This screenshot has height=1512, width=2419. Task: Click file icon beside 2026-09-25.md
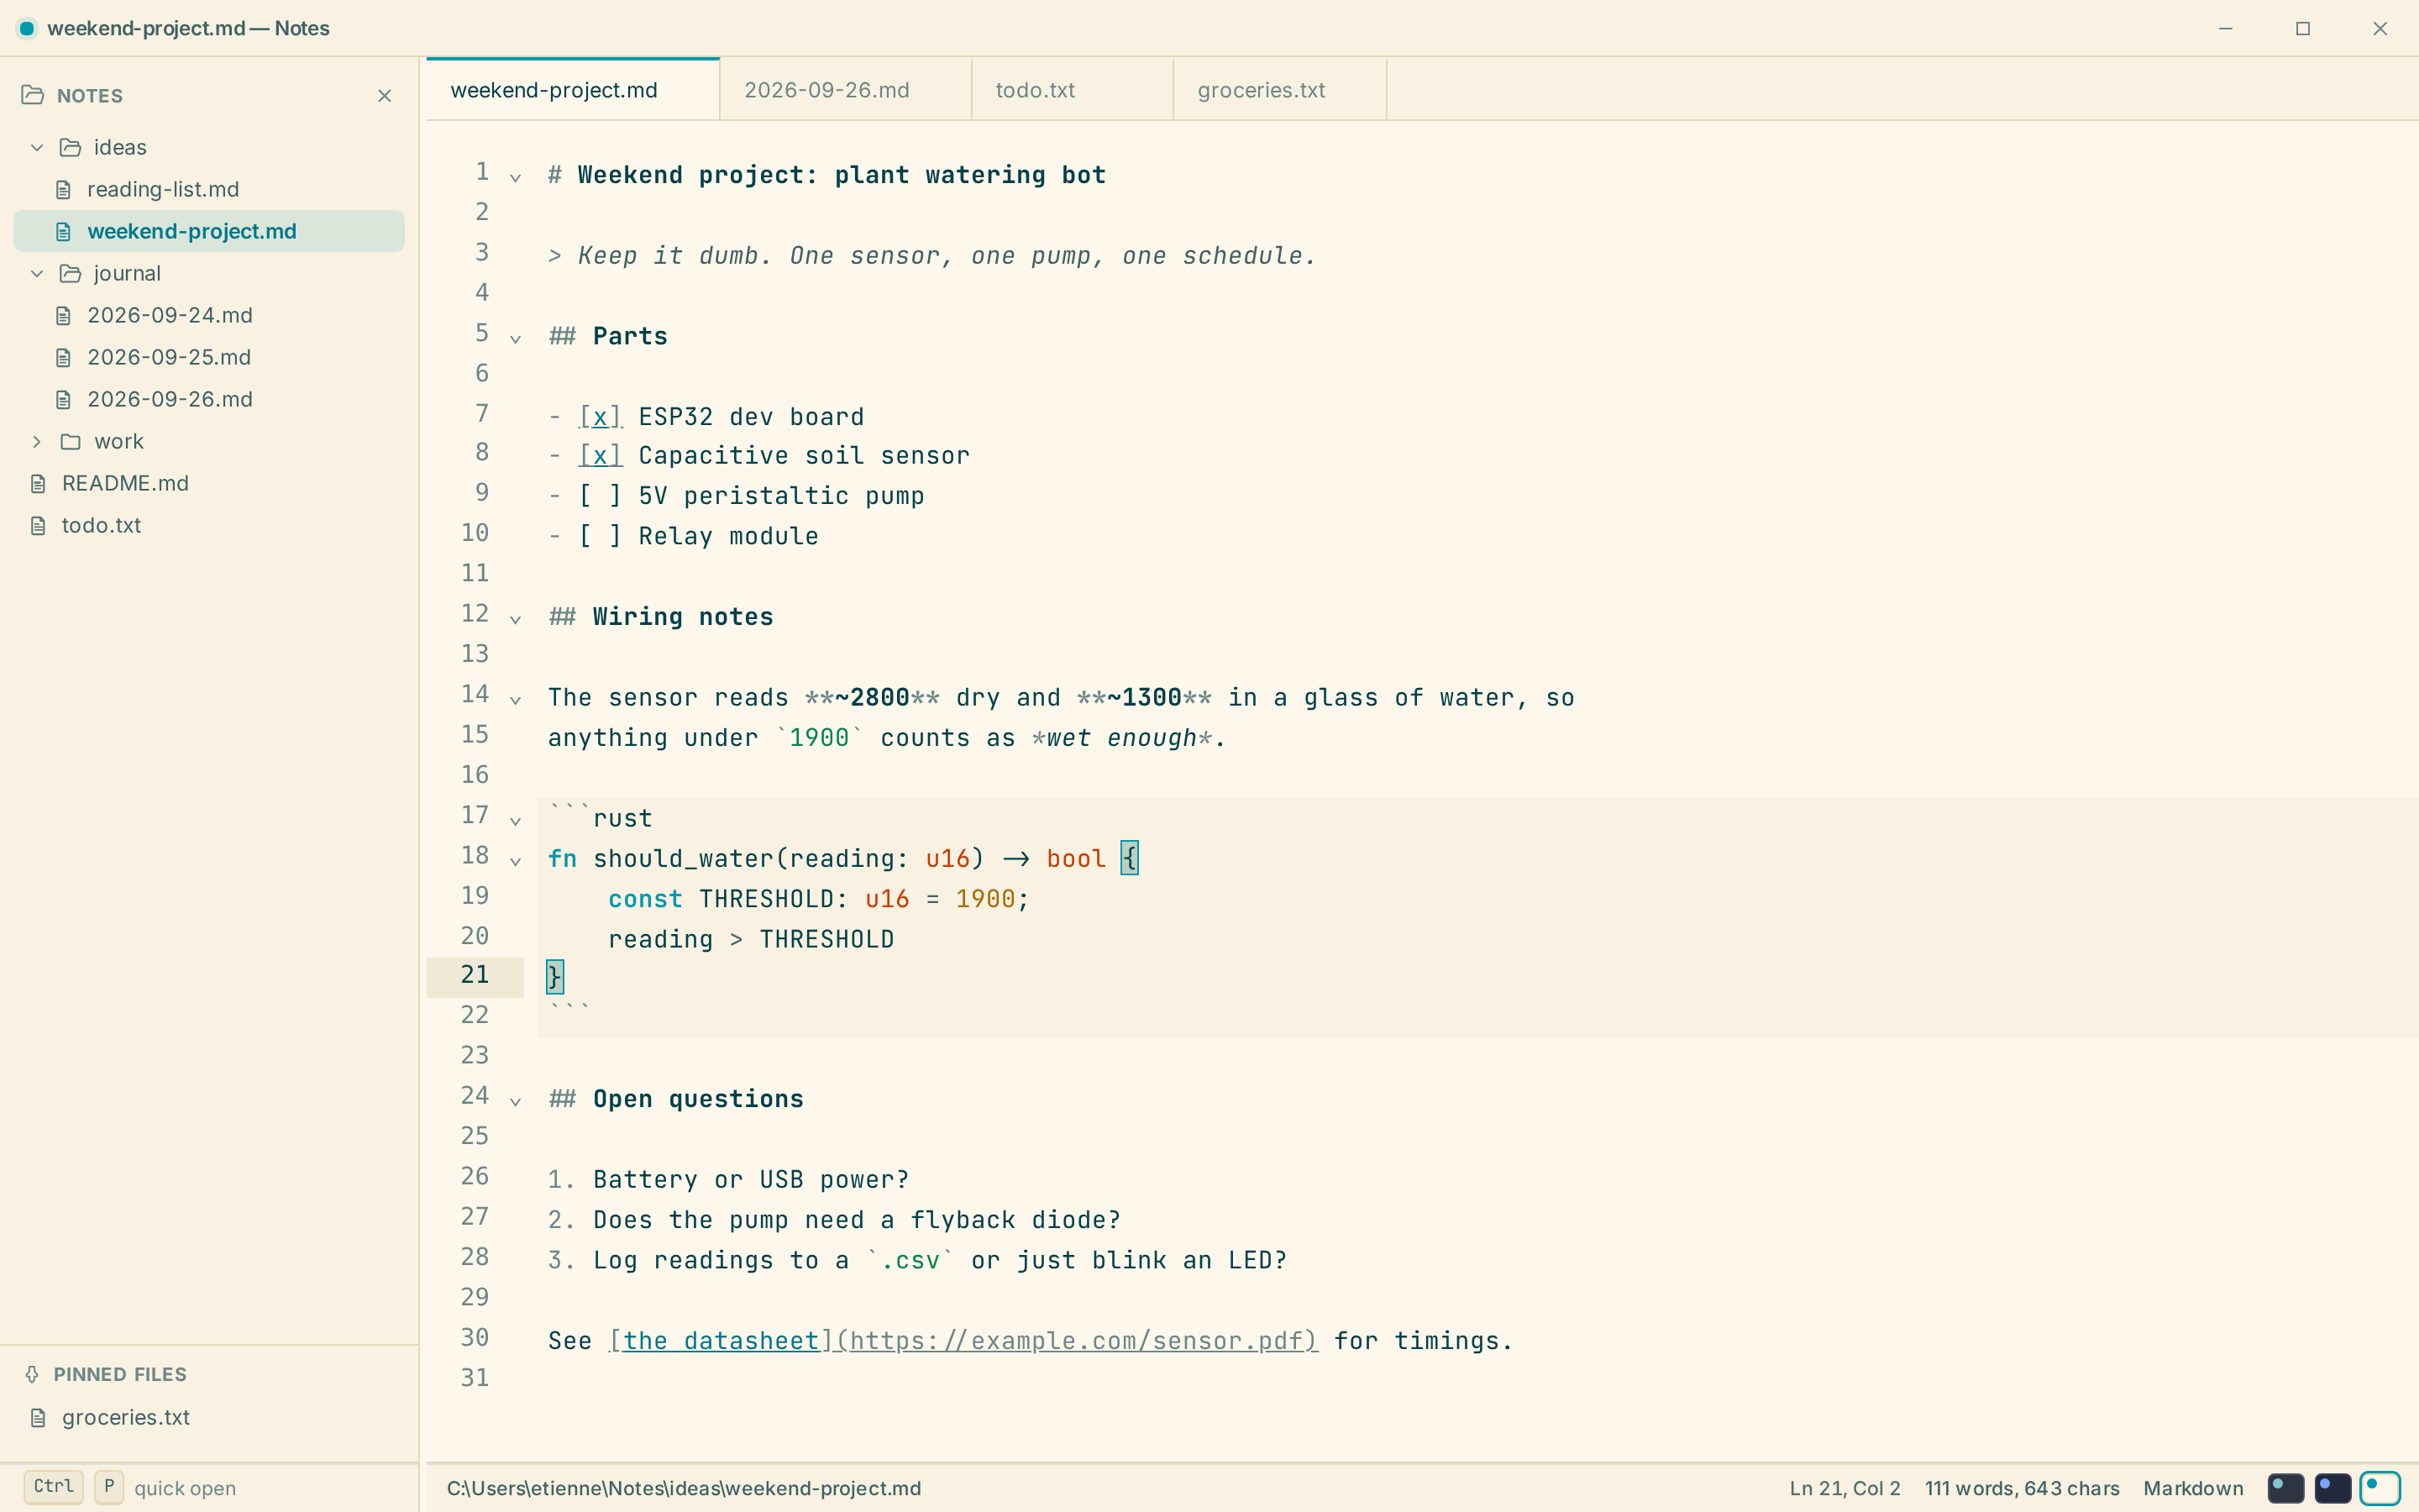63,357
